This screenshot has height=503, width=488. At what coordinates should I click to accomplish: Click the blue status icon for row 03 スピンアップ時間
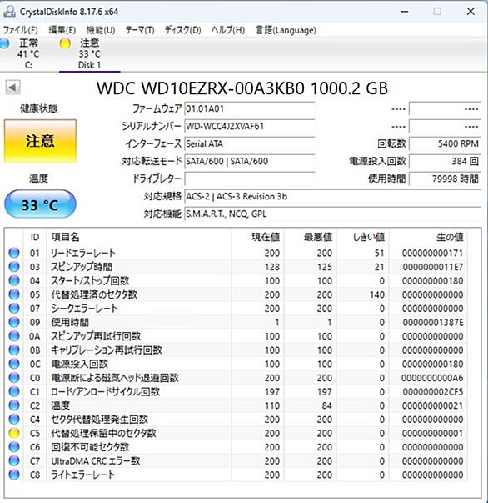pos(14,267)
